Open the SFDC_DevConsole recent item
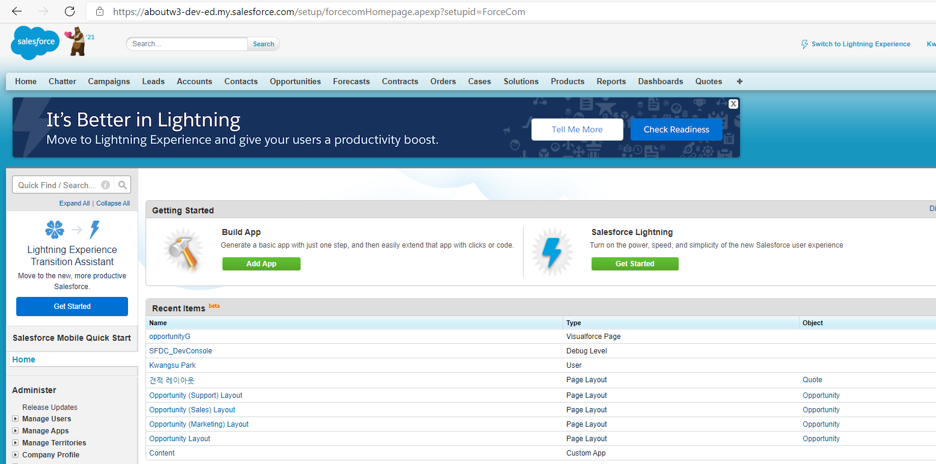Screen dimensions: 936x464 180,351
